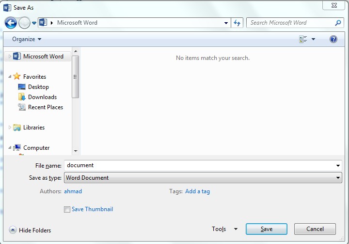Refresh the folder view
The image size is (349, 244).
click(x=237, y=23)
